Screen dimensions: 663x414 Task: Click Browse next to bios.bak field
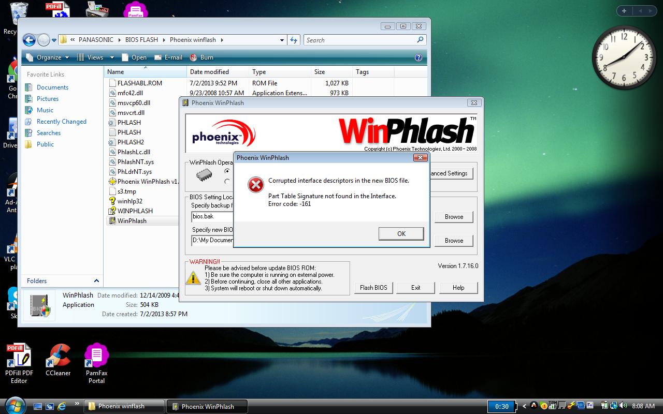(454, 217)
